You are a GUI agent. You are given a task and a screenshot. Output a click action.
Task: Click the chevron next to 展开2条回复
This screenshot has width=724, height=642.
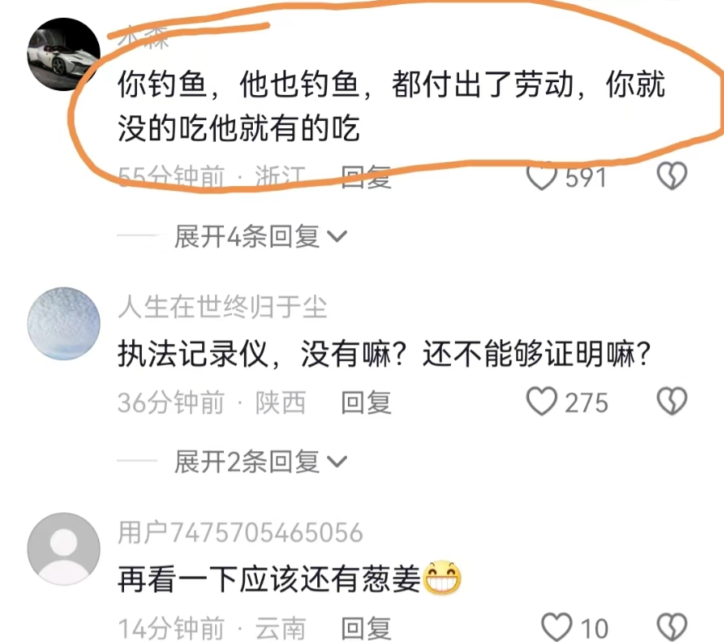(x=337, y=462)
